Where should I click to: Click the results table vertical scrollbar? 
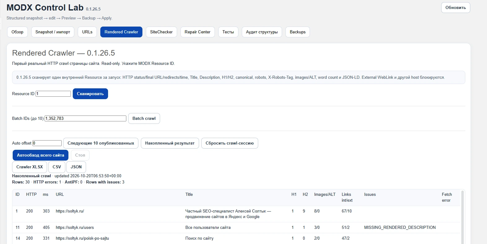[x=463, y=217]
